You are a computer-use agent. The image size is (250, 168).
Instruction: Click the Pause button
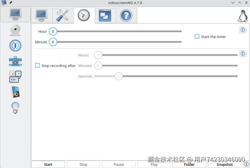[x=118, y=164]
